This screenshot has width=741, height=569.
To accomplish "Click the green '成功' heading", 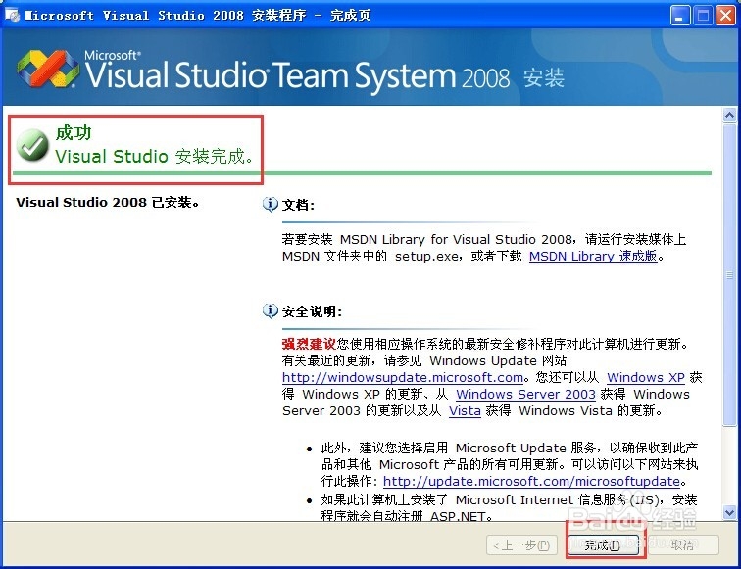I will tap(74, 132).
